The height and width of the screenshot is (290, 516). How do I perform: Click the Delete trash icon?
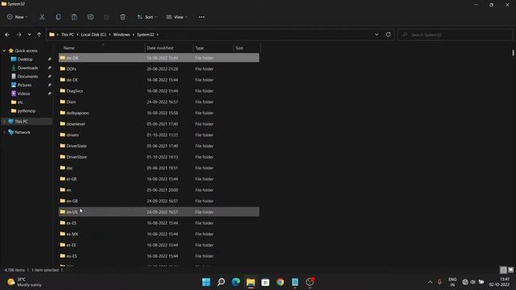coord(123,17)
